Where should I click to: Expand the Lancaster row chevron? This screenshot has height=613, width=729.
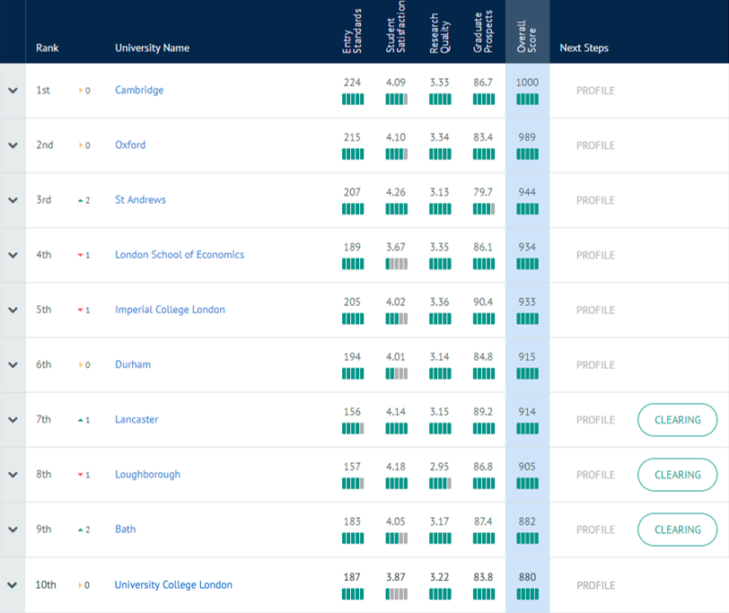pyautogui.click(x=13, y=419)
